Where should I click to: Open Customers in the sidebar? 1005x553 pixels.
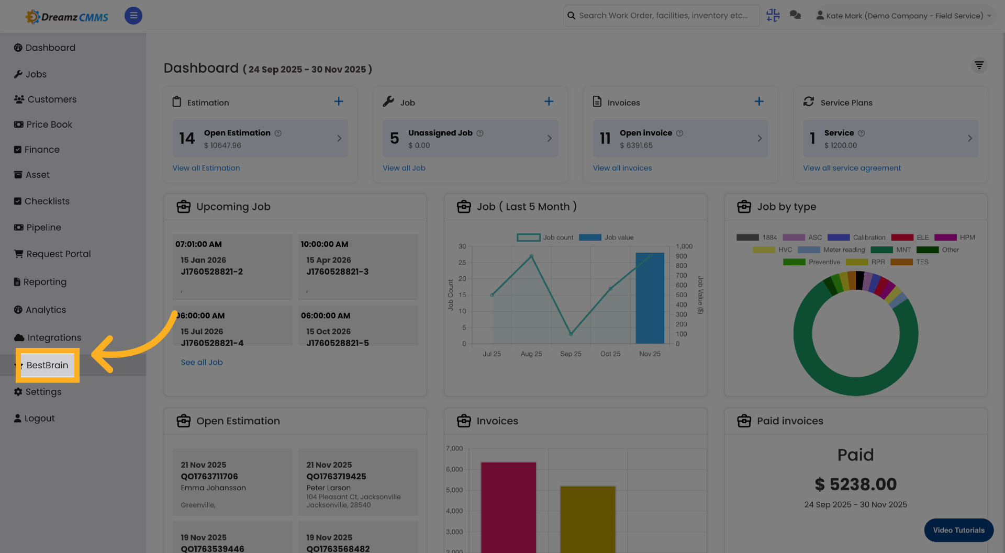(45, 99)
